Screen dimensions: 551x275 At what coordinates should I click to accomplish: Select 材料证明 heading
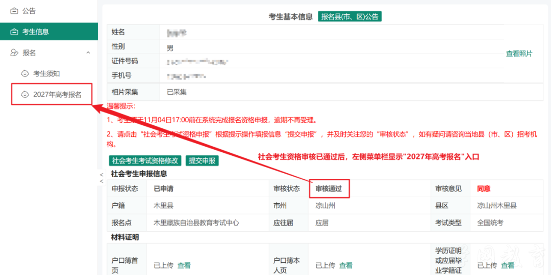(x=125, y=237)
